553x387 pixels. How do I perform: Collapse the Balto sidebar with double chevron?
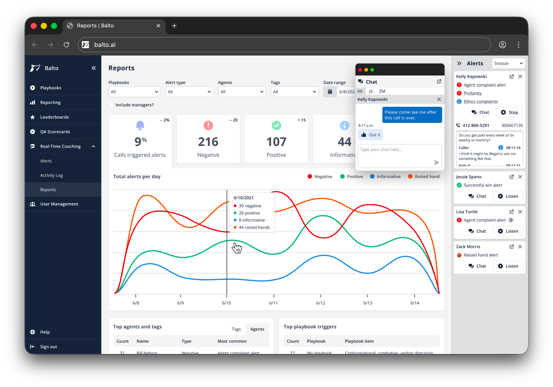click(94, 68)
